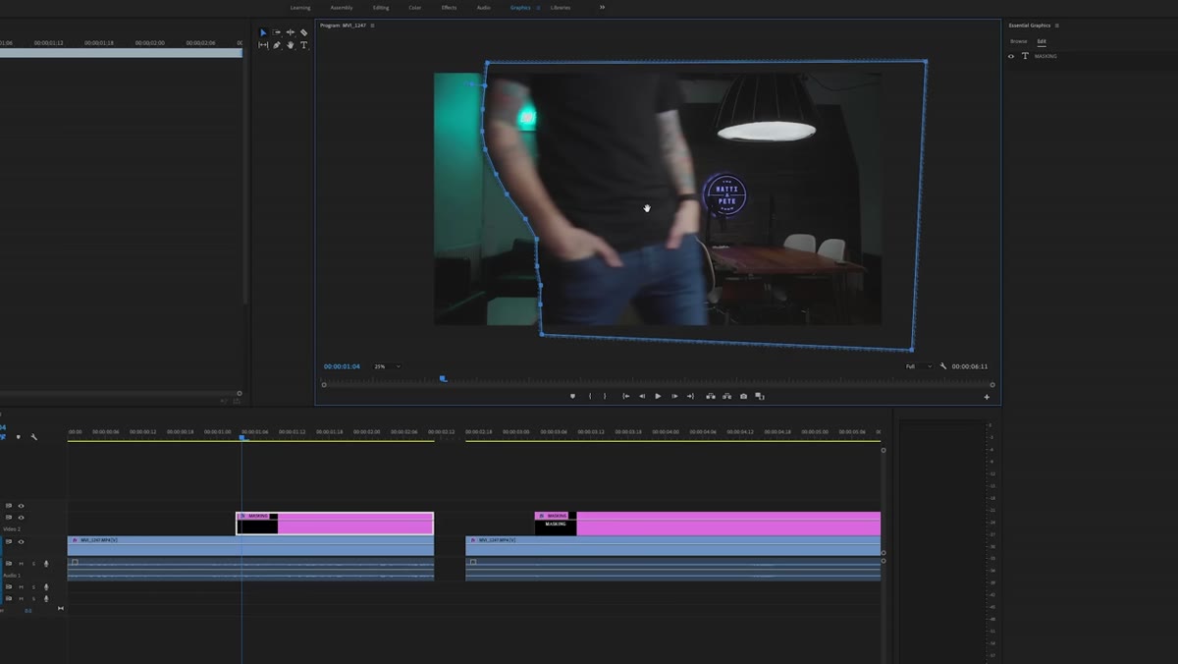
Task: Export frame with the camera icon
Action: click(x=743, y=396)
